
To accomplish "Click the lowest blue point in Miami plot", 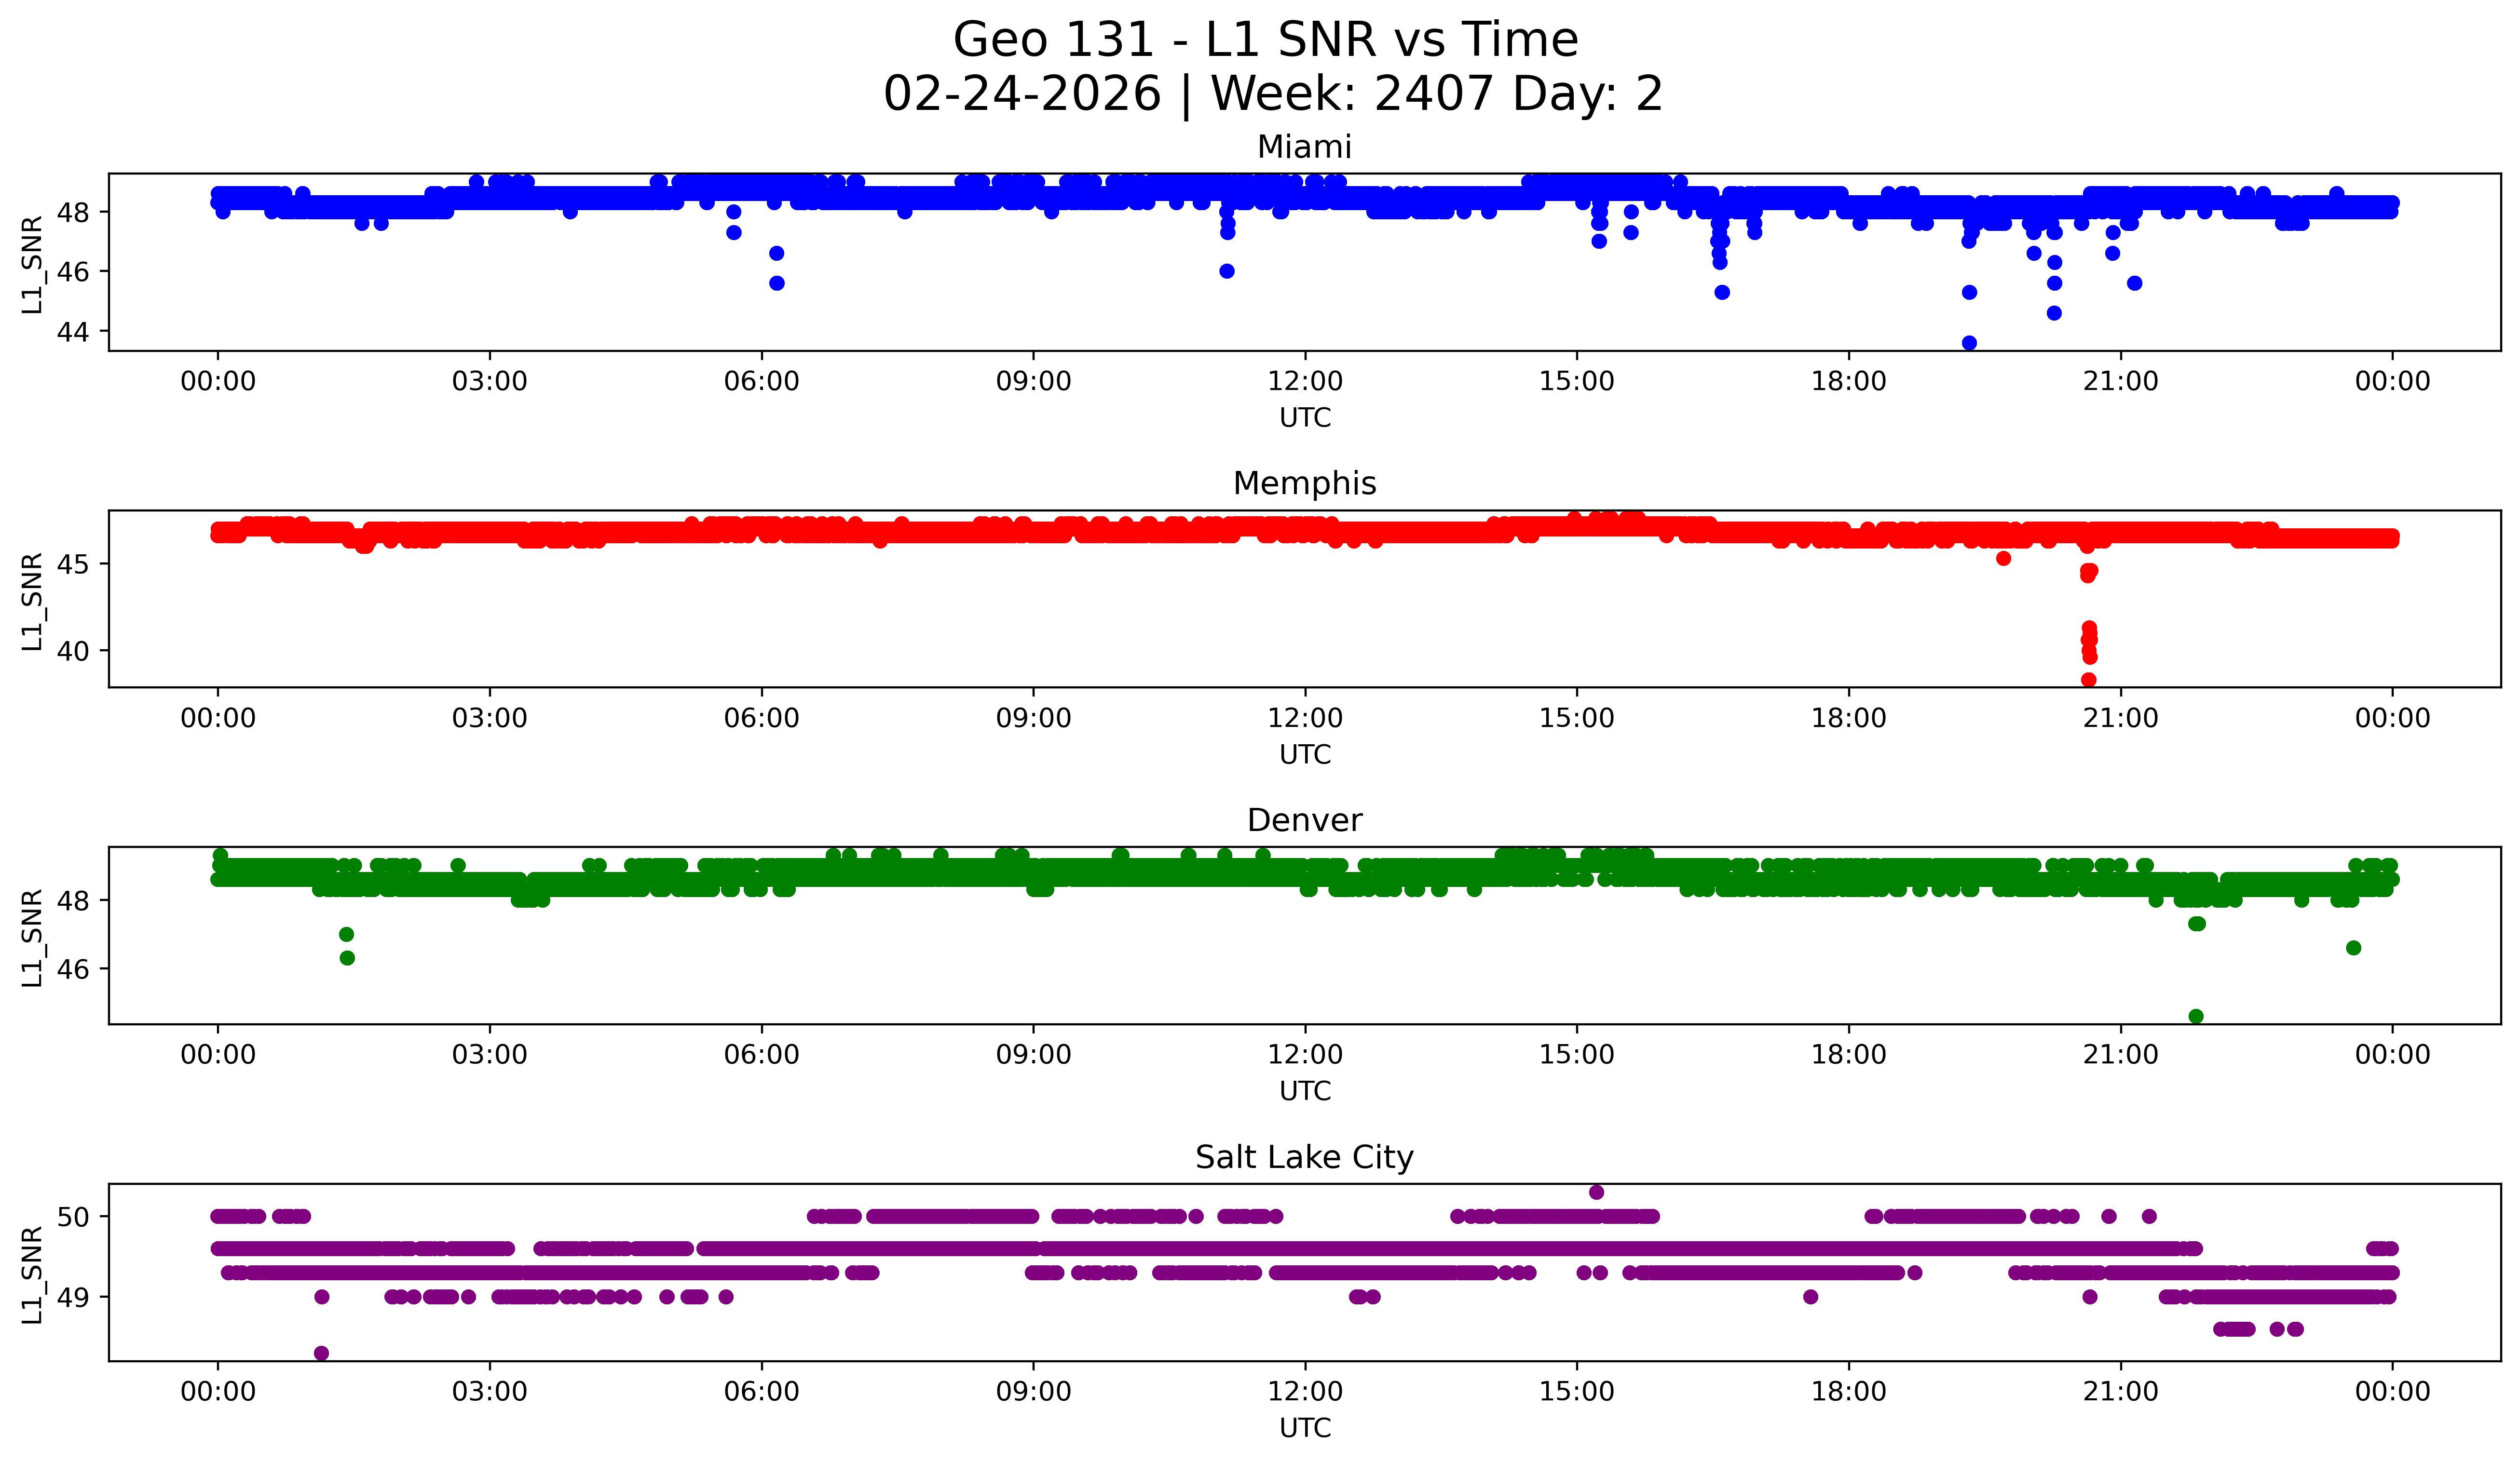I will tap(1969, 343).
